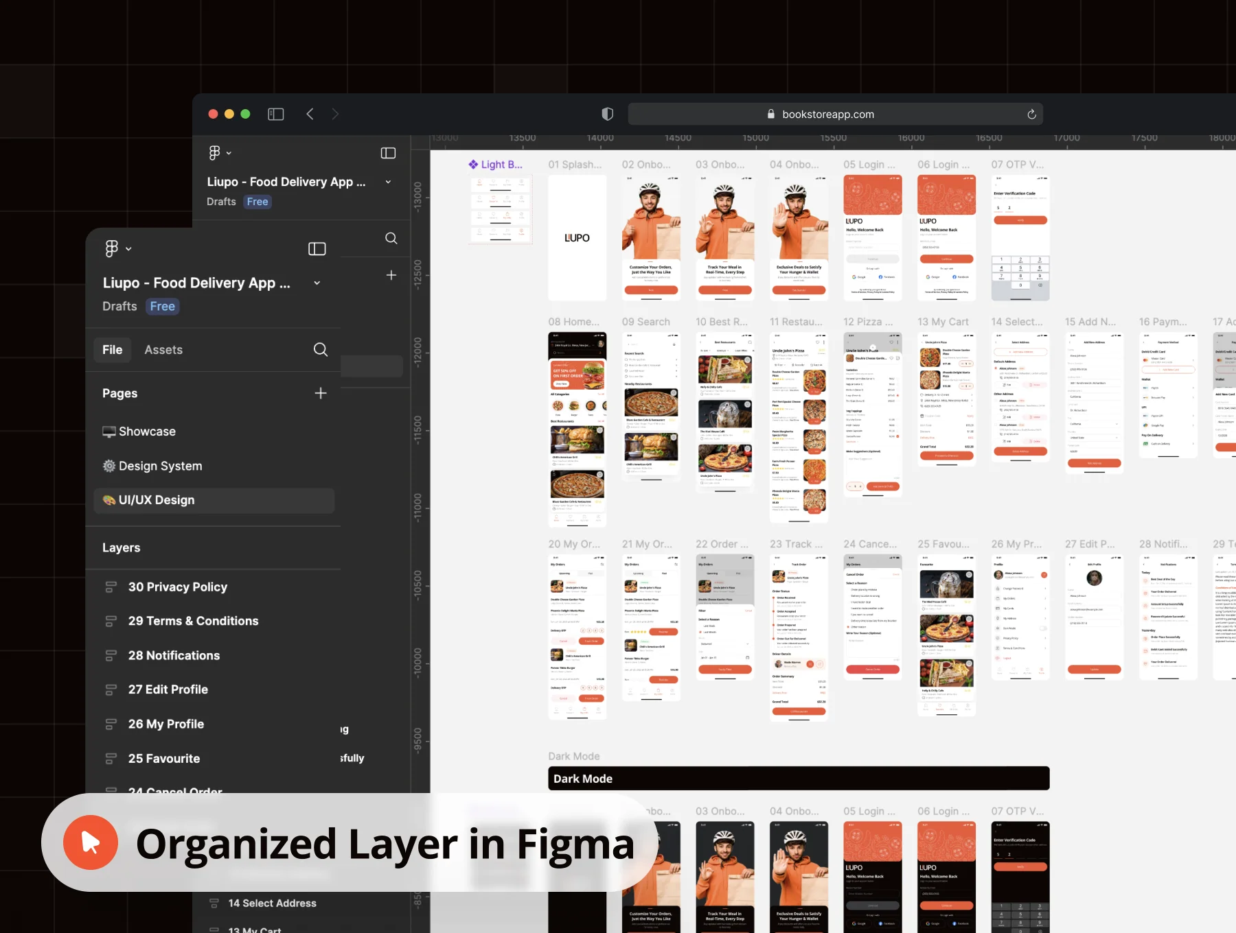Click frame icon of 27 Edit Profile
Viewport: 1236px width, 933px height.
[x=111, y=690]
